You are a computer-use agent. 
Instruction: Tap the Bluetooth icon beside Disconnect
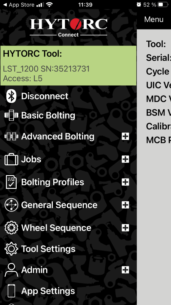11,96
